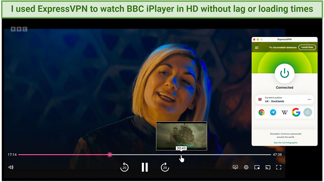Click the Install Now button
324x182 pixels.
(x=307, y=47)
